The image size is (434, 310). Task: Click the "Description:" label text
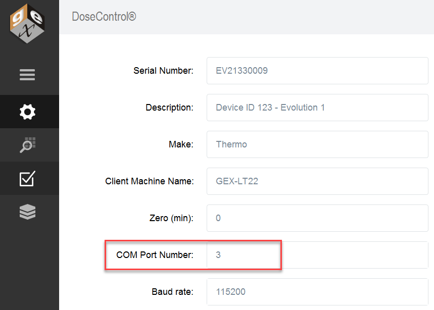[x=169, y=108]
